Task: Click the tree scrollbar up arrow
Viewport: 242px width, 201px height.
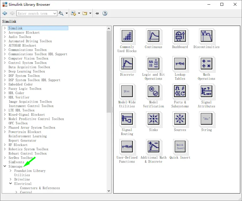Action: click(109, 29)
